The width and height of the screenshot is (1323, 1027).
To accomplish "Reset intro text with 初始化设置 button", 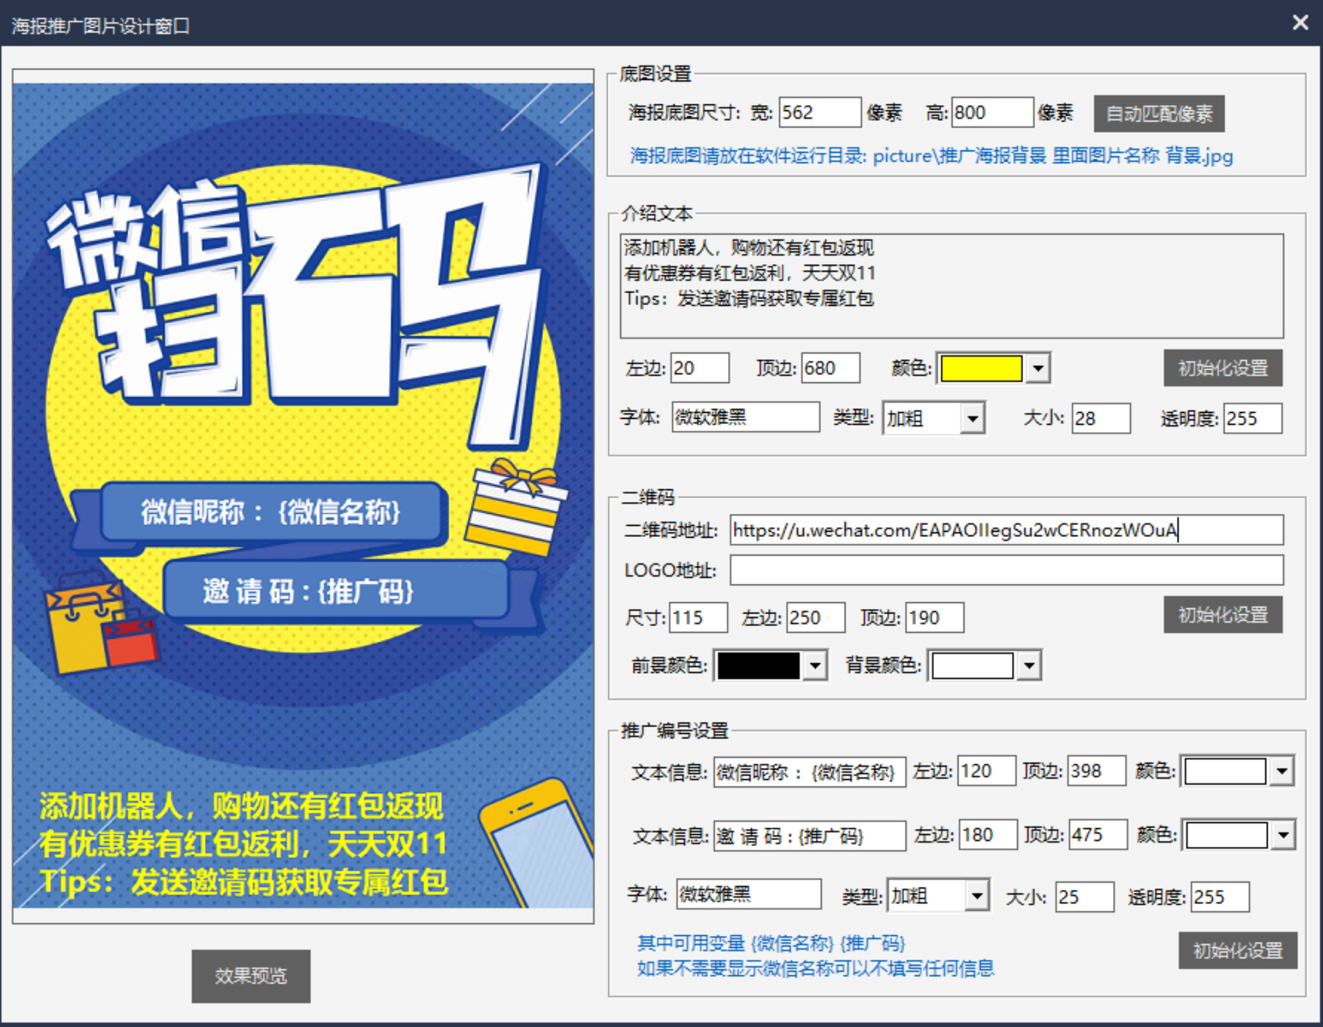I will click(x=1223, y=368).
